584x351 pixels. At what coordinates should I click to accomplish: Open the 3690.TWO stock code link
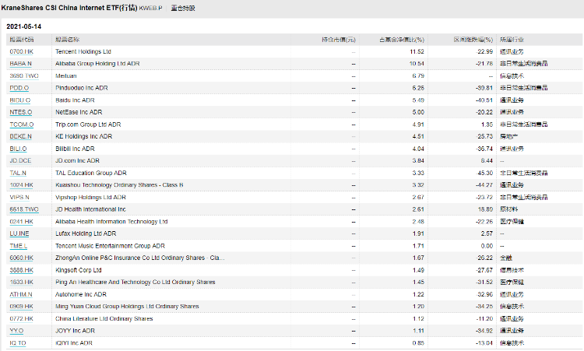point(24,76)
